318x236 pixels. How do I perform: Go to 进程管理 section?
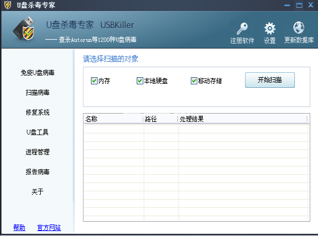(37, 152)
